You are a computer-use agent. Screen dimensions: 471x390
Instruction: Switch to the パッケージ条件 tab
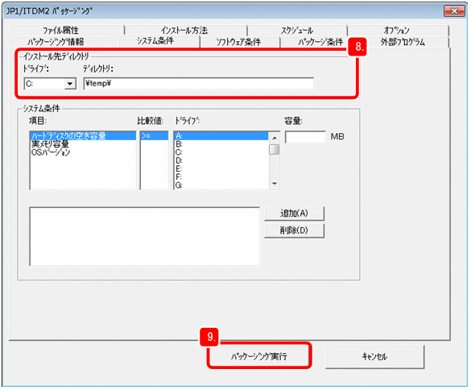pos(320,42)
